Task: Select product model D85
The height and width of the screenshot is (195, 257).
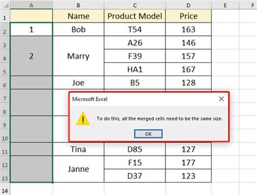Action: coord(134,149)
